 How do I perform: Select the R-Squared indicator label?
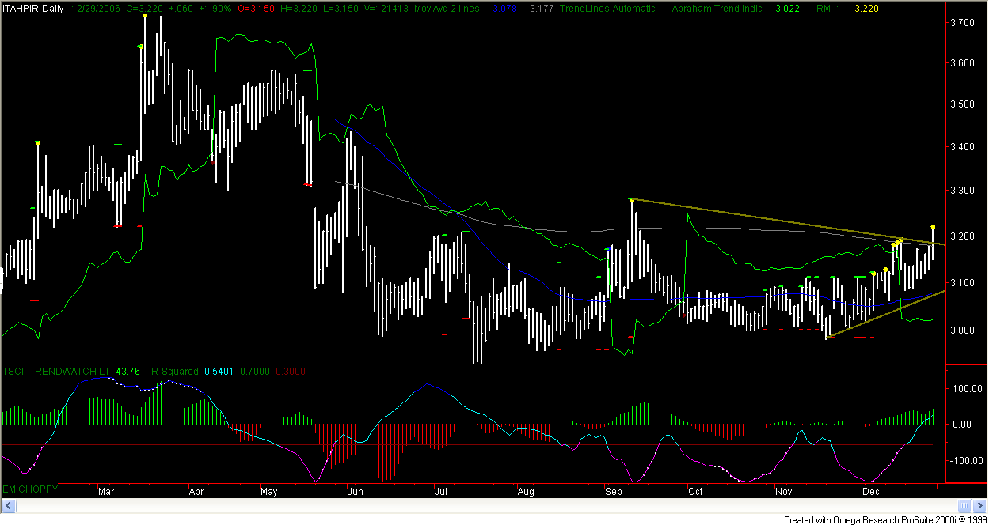coord(173,371)
